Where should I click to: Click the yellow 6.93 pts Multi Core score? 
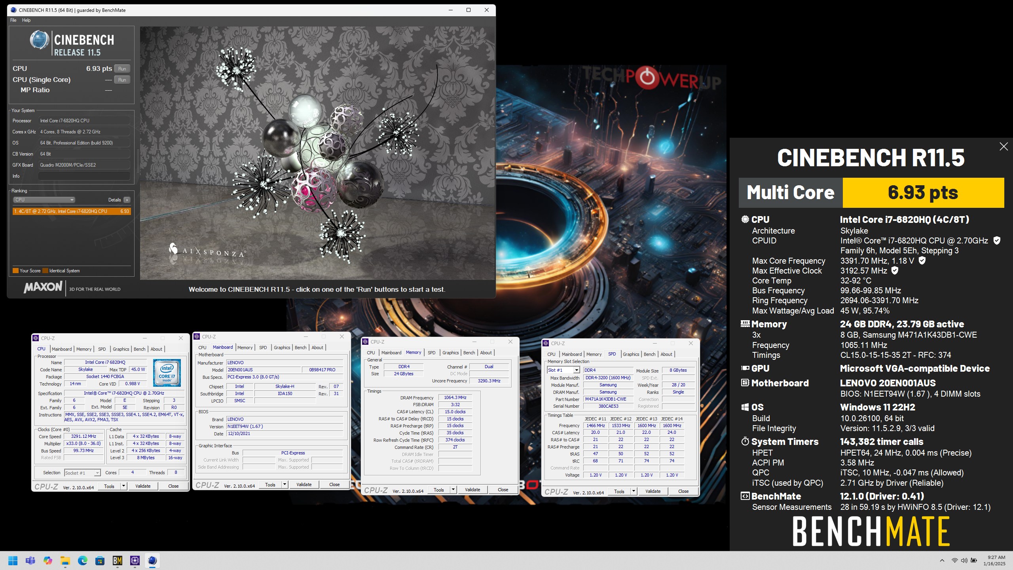[923, 193]
